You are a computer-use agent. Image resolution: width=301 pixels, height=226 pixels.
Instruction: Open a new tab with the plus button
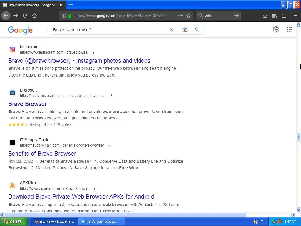tap(71, 5)
